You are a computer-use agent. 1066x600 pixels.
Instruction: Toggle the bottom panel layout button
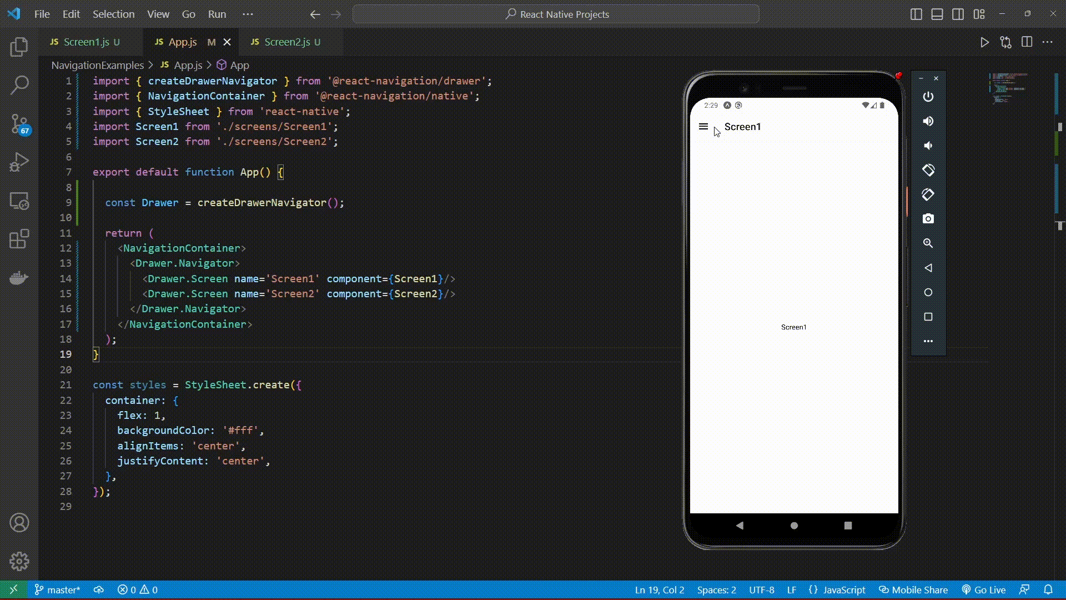tap(937, 14)
